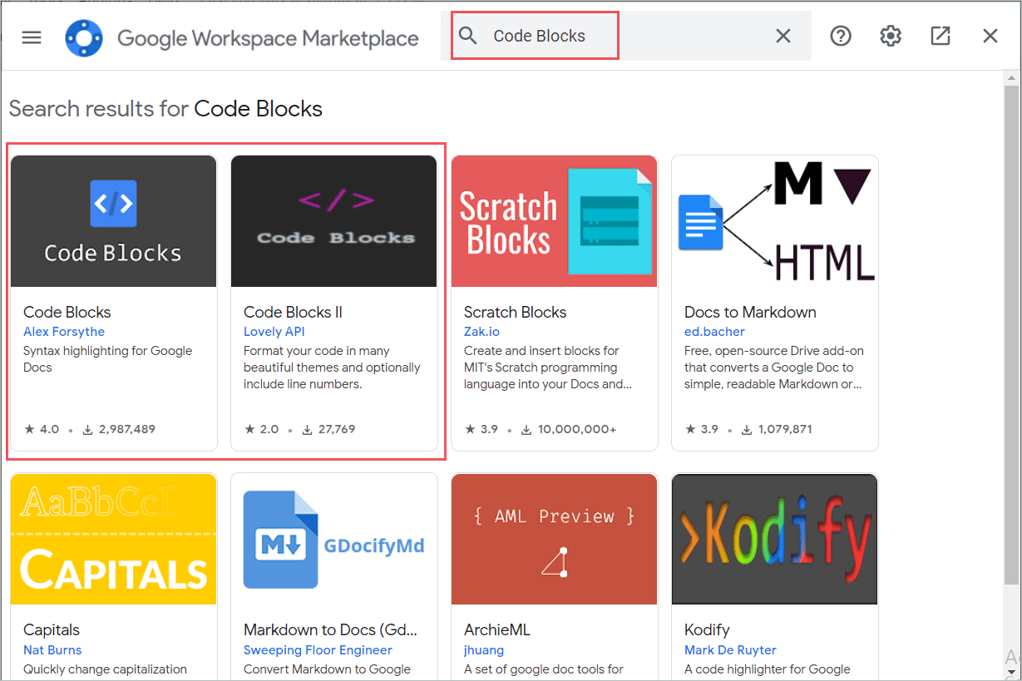Click the Google Workspace Marketplace logo
The height and width of the screenshot is (681, 1022).
pos(84,37)
